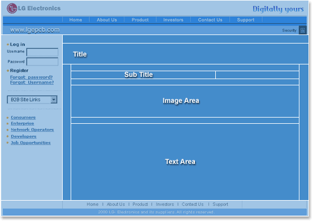Screen dimensions: 313x221
Task: Open Support in the top navigation bar
Action: [246, 20]
